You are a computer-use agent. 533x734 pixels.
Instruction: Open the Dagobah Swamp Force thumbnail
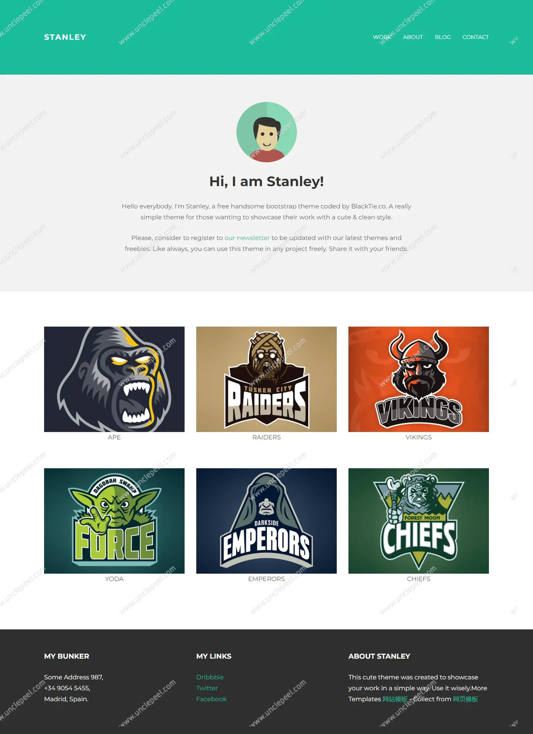pyautogui.click(x=114, y=521)
